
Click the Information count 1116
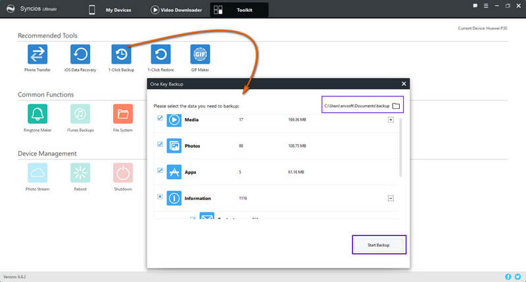(x=243, y=198)
